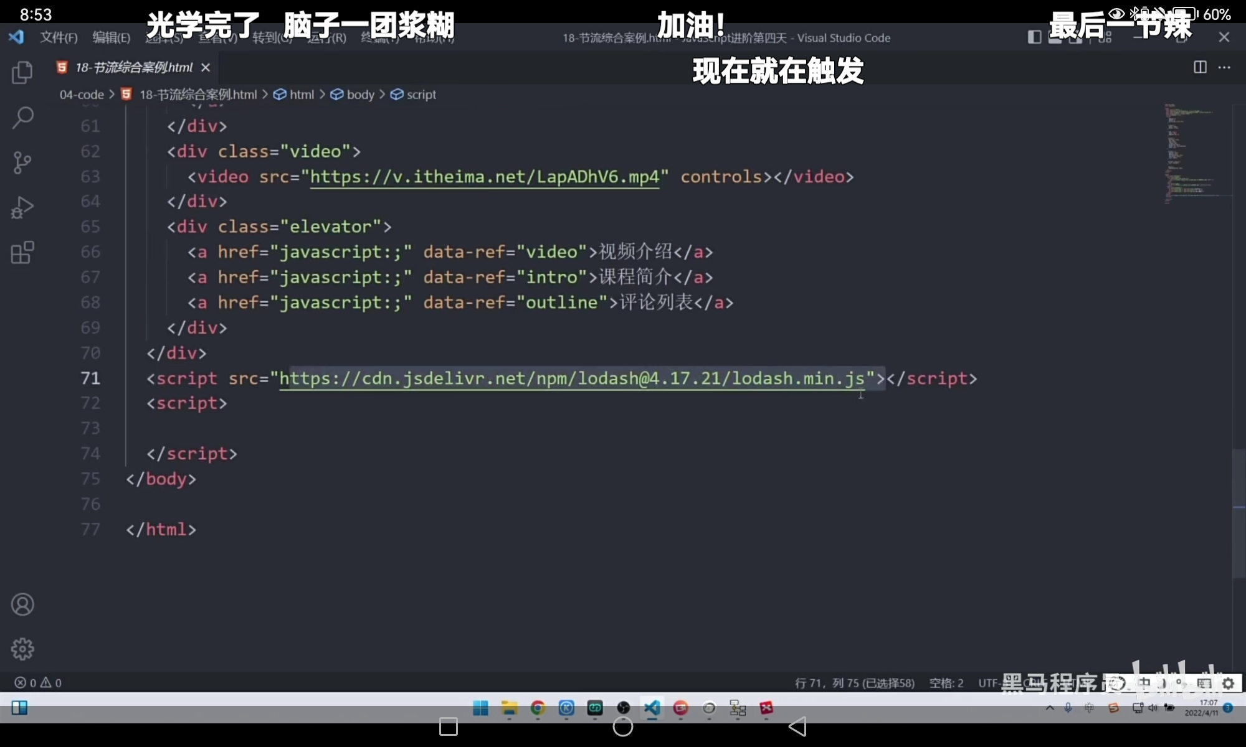
Task: Open the editor More Actions ellipsis menu
Action: (1224, 67)
